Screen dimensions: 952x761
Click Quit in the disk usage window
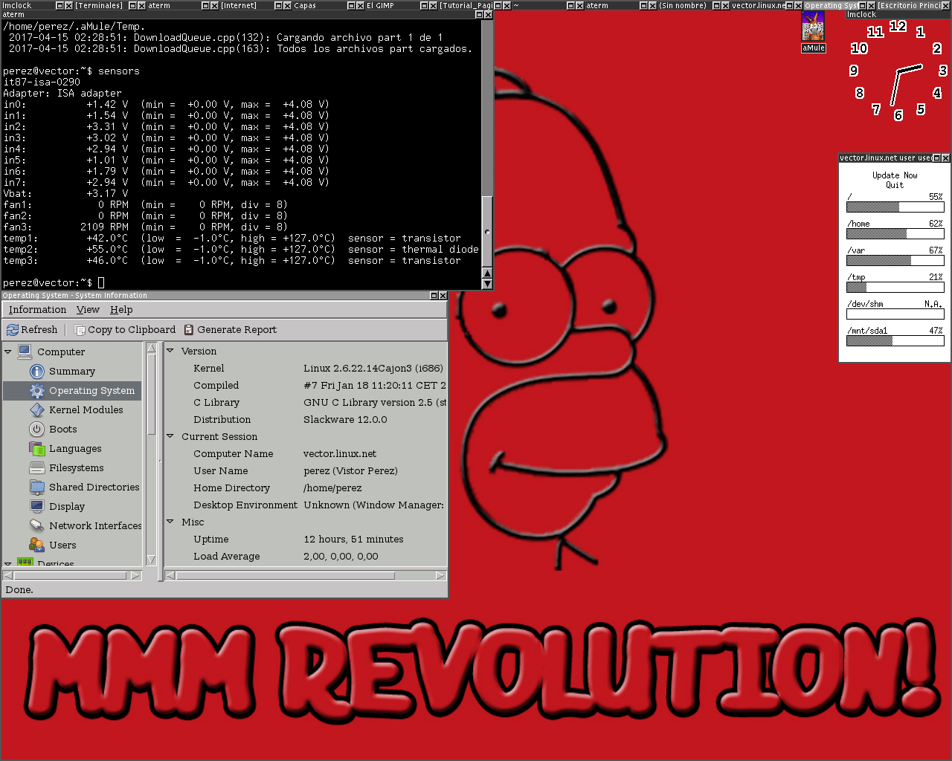[895, 185]
